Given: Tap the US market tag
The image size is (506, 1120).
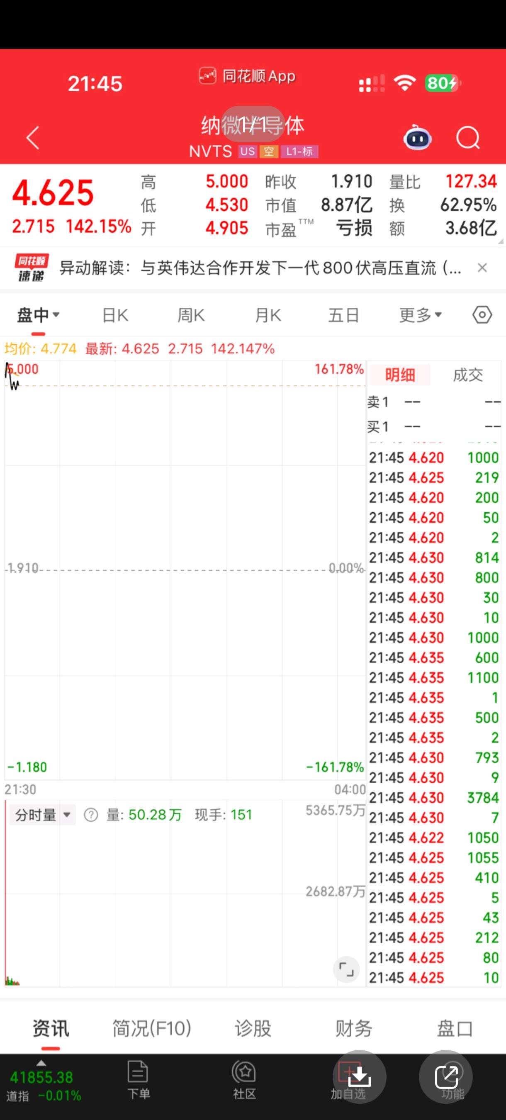Looking at the screenshot, I should [247, 151].
